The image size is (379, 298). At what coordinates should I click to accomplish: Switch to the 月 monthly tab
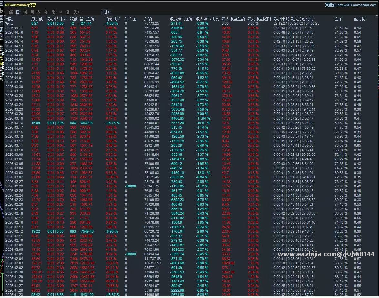click(32, 12)
